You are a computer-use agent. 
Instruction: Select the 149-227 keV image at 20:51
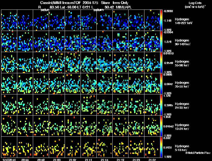click(9, 20)
